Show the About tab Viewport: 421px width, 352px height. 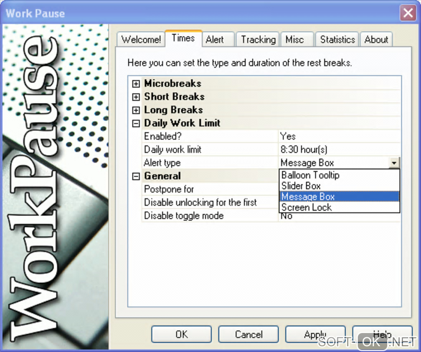pyautogui.click(x=376, y=40)
